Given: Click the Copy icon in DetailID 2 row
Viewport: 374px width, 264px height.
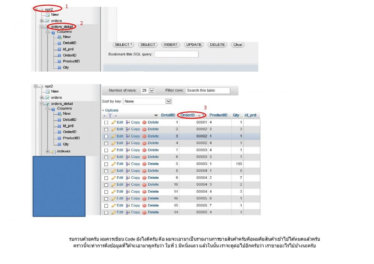Looking at the screenshot, I should (x=128, y=129).
